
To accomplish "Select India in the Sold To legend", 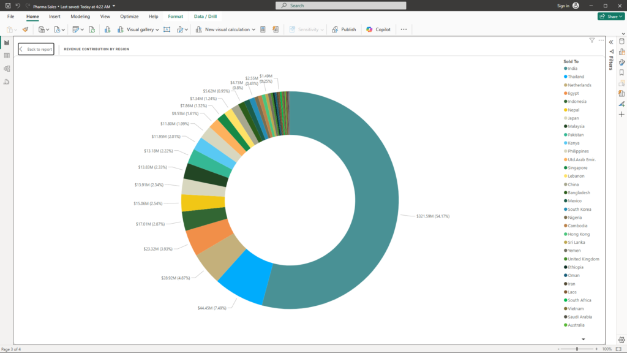I will pos(572,69).
